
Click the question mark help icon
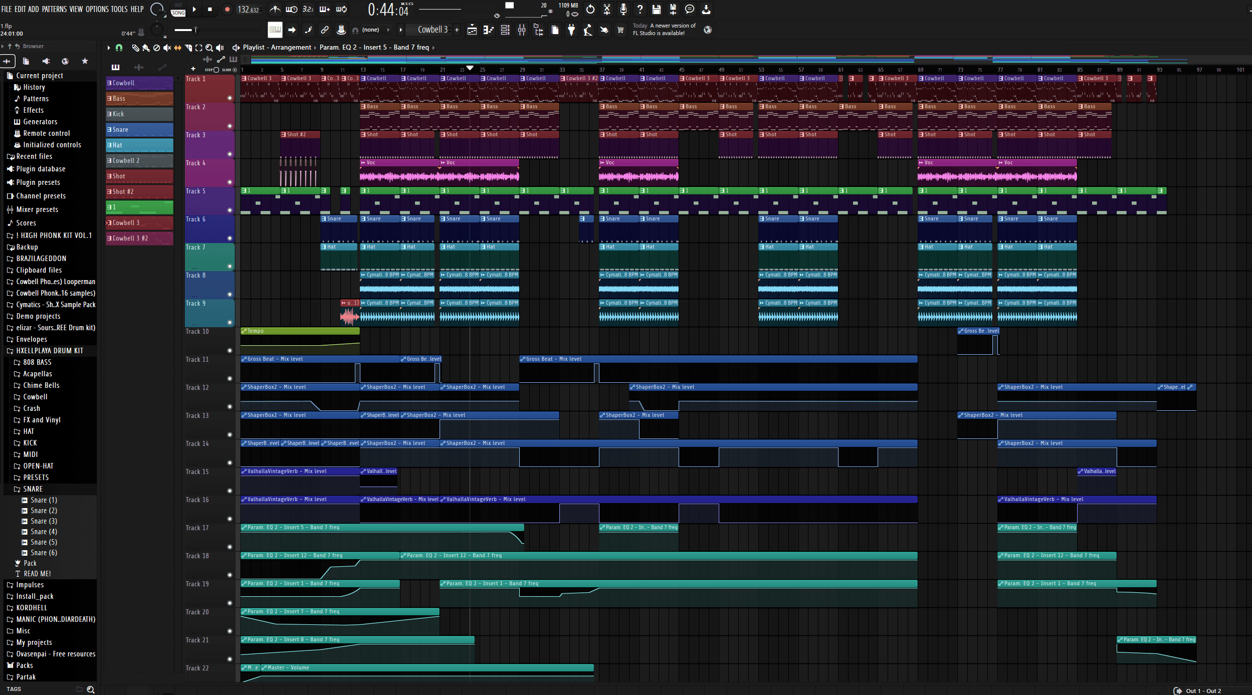tap(640, 9)
